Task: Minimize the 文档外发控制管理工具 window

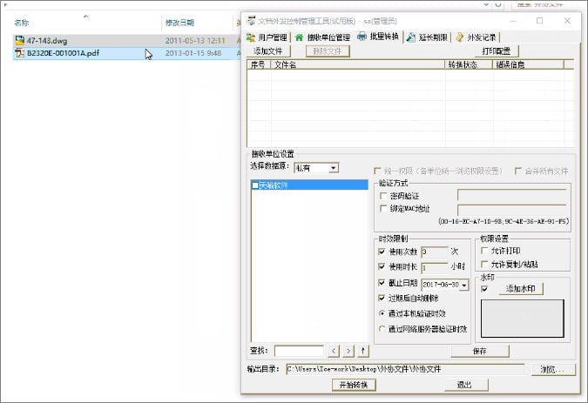Action: point(512,21)
